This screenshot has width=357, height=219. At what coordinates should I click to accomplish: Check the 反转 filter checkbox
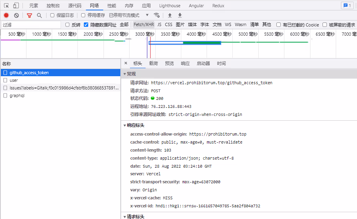(x=67, y=24)
